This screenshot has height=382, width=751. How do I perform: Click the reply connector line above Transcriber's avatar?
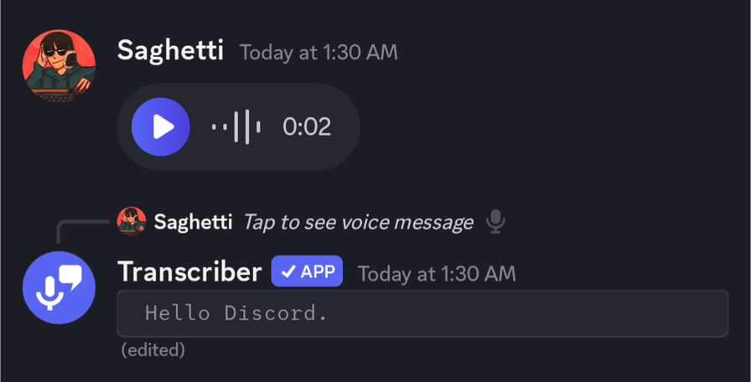tap(81, 230)
